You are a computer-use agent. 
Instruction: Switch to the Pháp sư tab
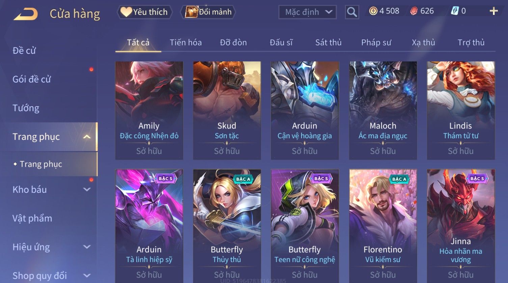coord(376,42)
